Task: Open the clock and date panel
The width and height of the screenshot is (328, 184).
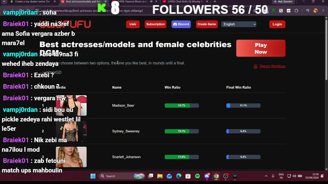Action: [x=312, y=176]
